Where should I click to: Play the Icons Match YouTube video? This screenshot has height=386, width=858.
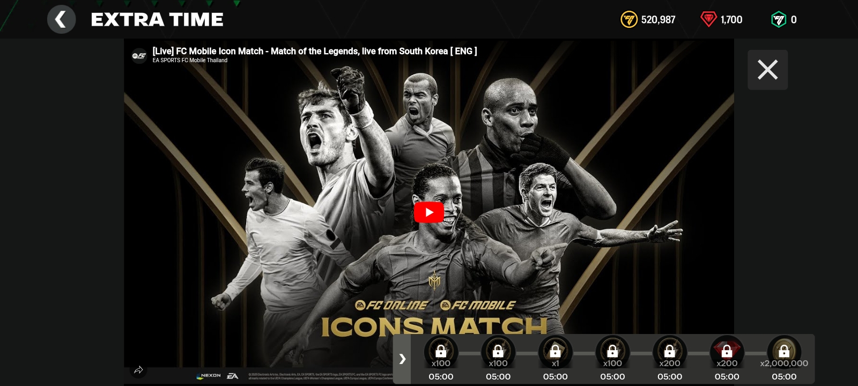pyautogui.click(x=428, y=212)
